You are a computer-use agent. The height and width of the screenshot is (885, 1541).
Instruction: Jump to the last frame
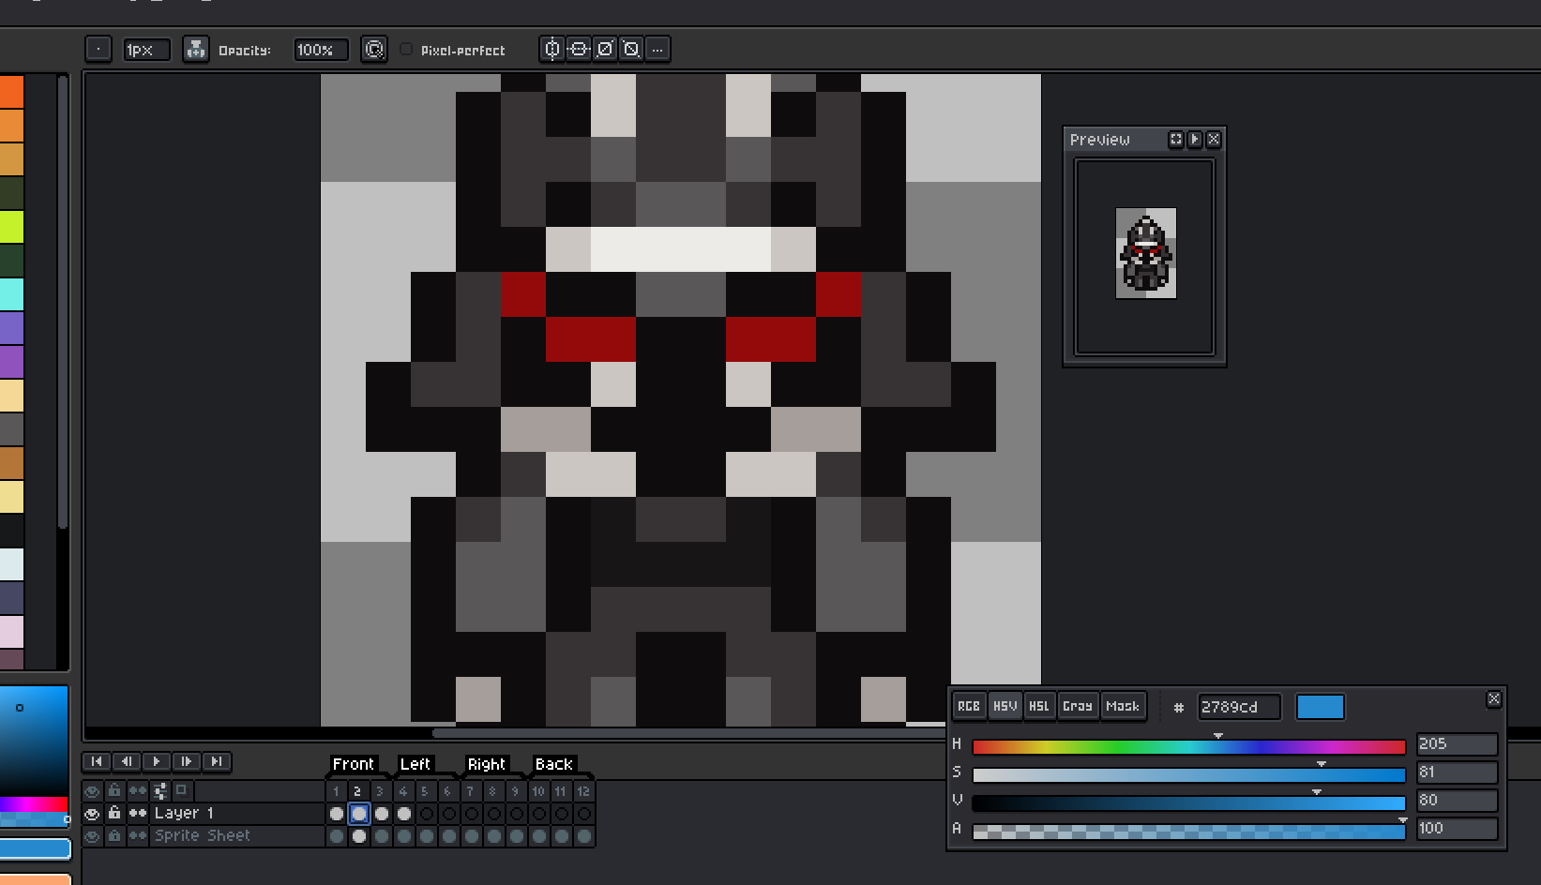[217, 761]
